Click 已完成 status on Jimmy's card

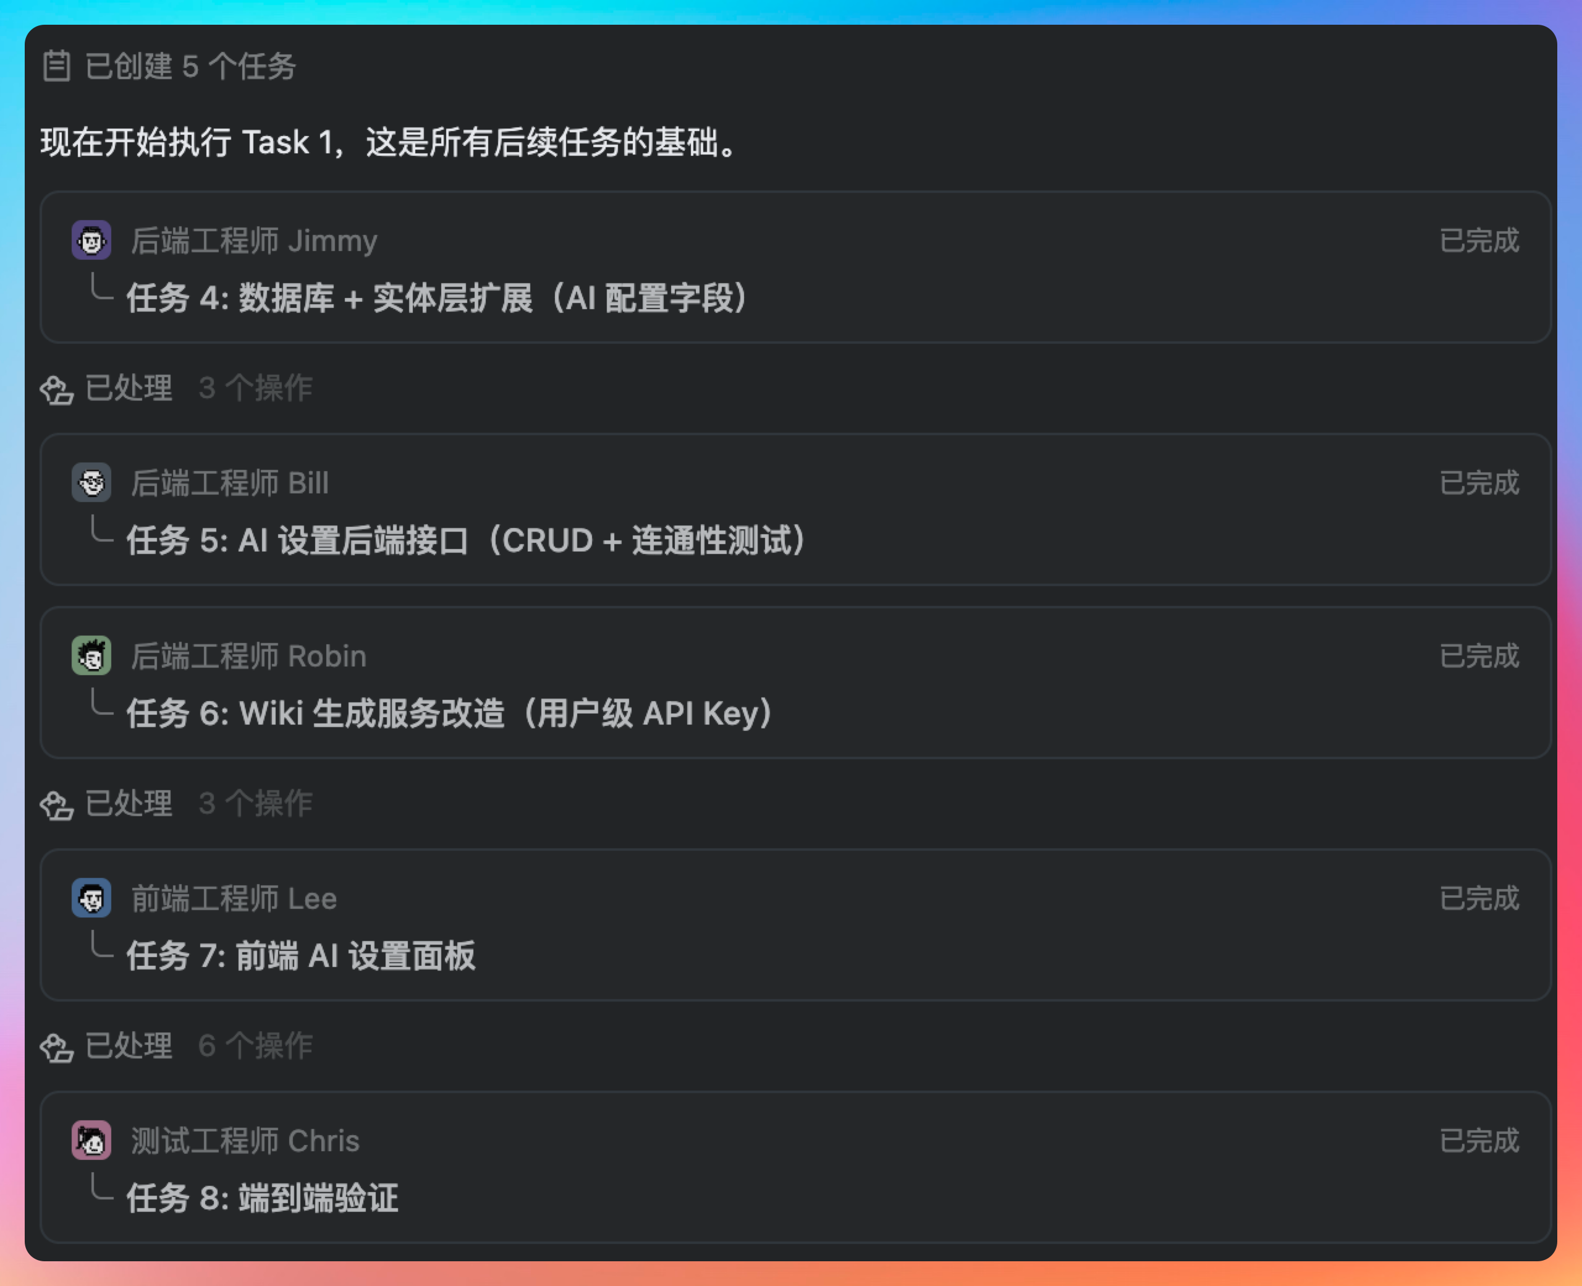click(1478, 241)
